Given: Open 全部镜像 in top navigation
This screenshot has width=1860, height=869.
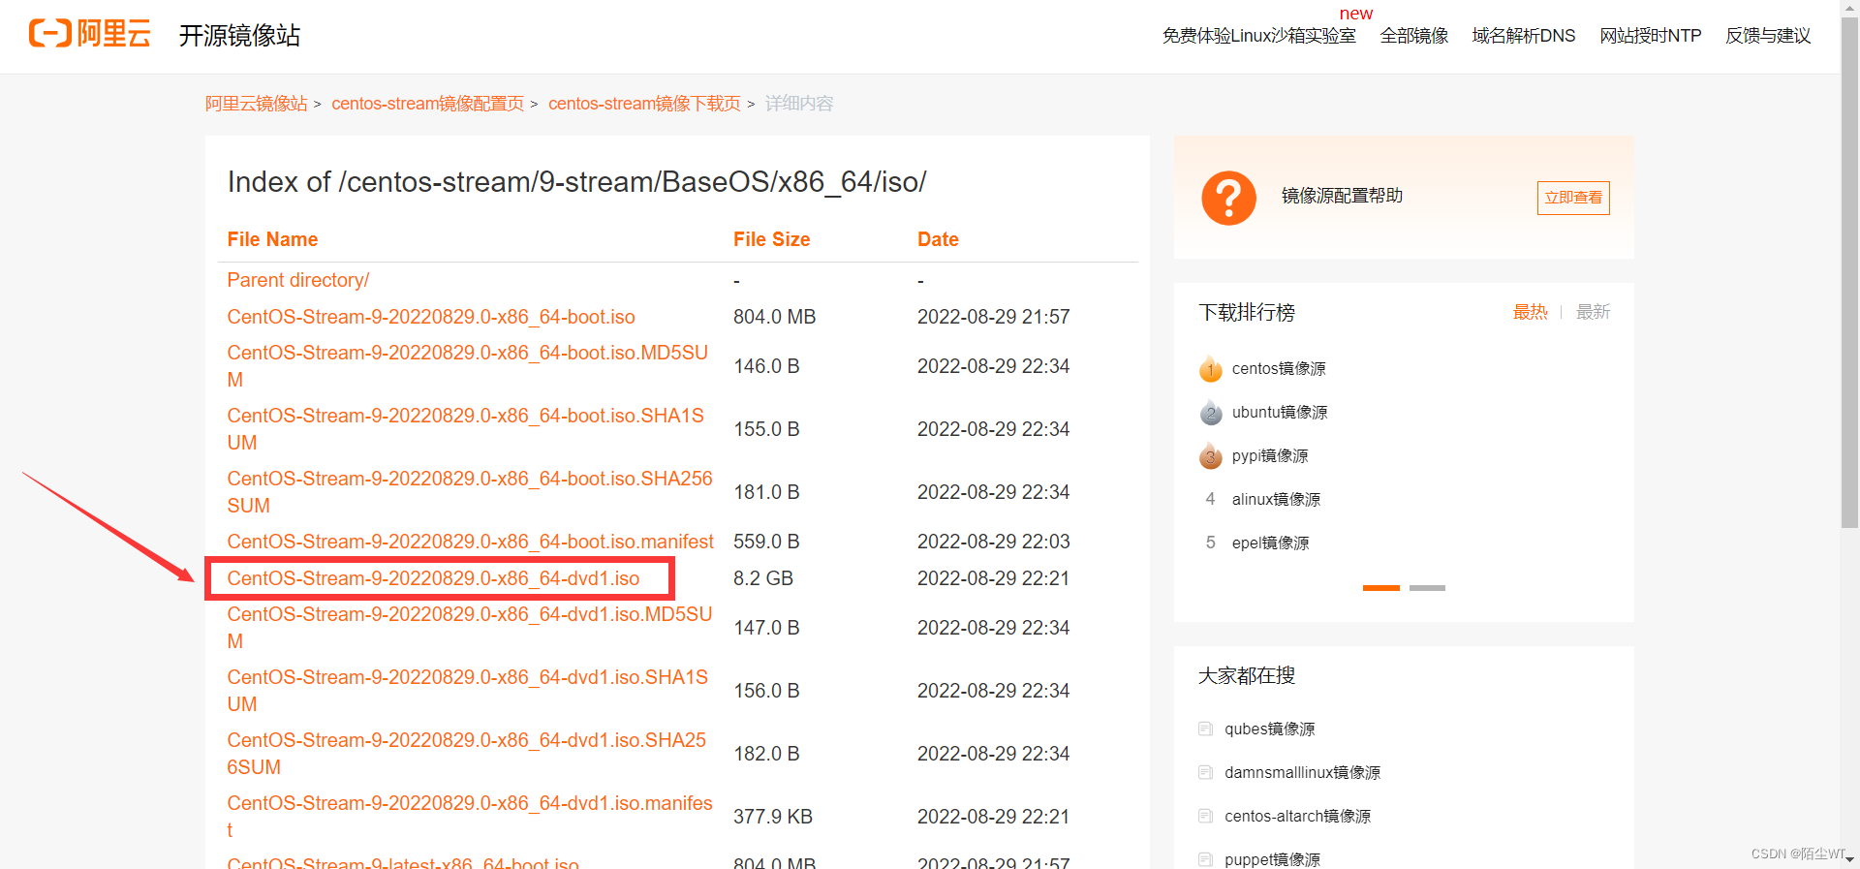Looking at the screenshot, I should (1413, 36).
